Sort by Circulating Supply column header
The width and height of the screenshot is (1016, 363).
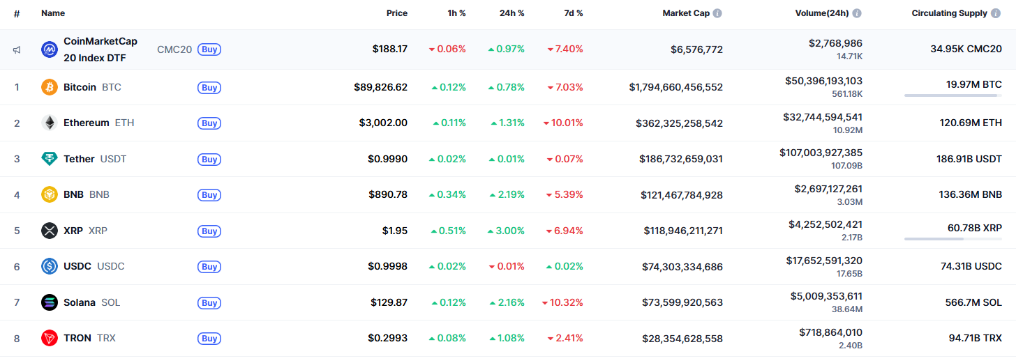coord(949,13)
